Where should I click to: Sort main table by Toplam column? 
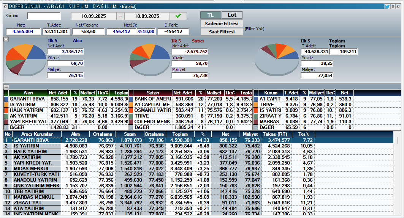pos(180,134)
